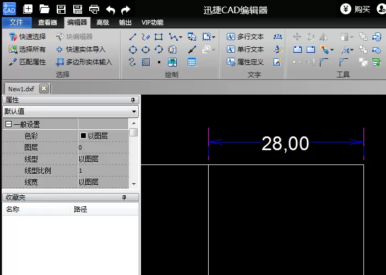Screen dimensions: 386x275
Task: Click the chamfer corner tool icon
Action: pos(344,62)
